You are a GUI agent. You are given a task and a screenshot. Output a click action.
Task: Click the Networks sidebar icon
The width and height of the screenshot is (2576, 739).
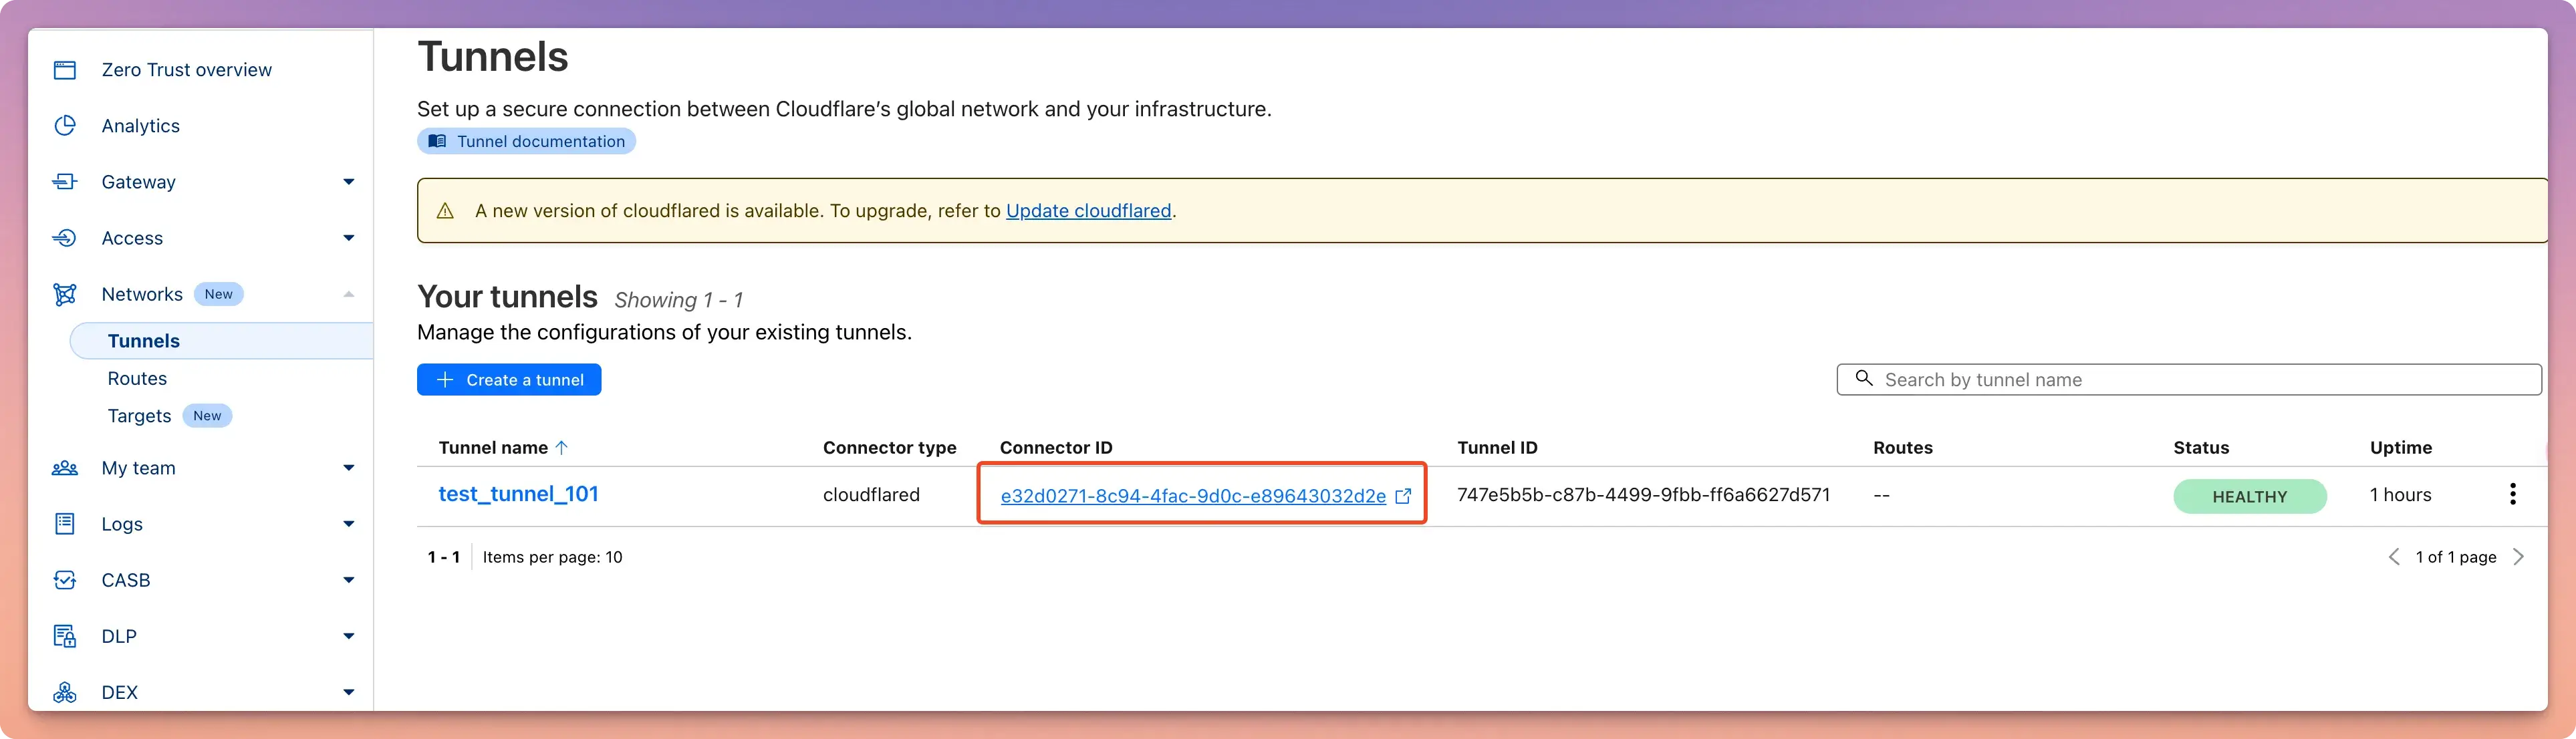(x=65, y=294)
